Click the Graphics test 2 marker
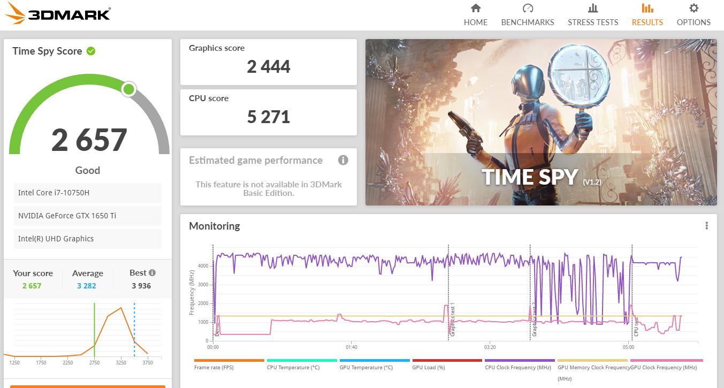The width and height of the screenshot is (724, 388). [x=534, y=319]
